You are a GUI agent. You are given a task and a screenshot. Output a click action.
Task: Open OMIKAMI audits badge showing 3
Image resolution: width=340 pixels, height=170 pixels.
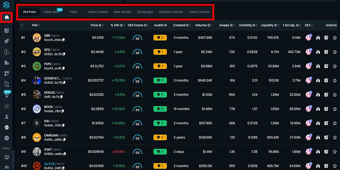pyautogui.click(x=160, y=137)
